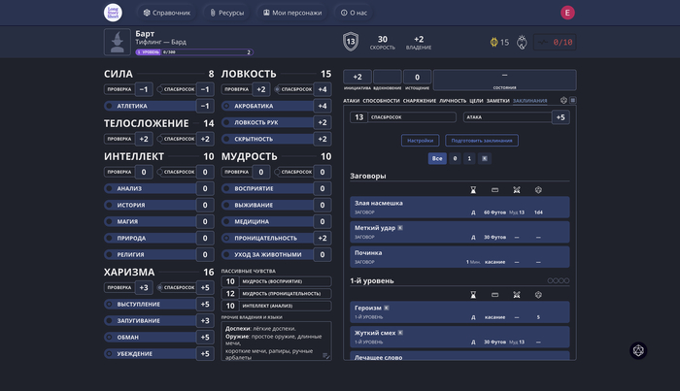Toggle Athletics proficiency circle
The width and height of the screenshot is (680, 391).
coord(109,106)
